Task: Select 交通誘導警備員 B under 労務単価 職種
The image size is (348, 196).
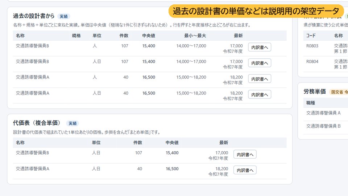Action: [x=323, y=126]
